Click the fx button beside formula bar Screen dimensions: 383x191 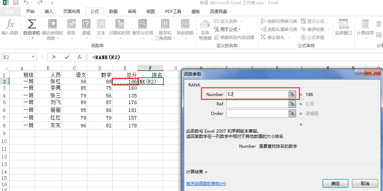pos(80,57)
